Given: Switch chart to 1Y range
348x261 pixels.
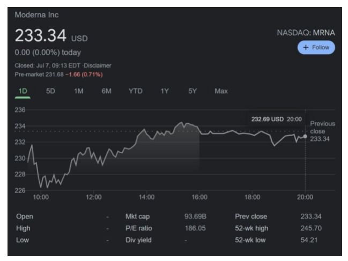Looking at the screenshot, I should tap(165, 91).
